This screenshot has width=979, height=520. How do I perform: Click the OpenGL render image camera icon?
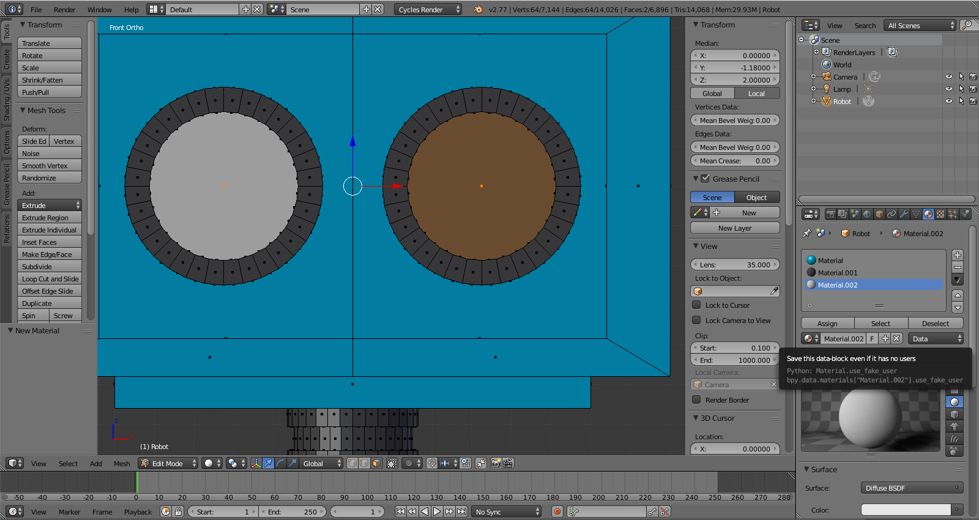[496, 463]
